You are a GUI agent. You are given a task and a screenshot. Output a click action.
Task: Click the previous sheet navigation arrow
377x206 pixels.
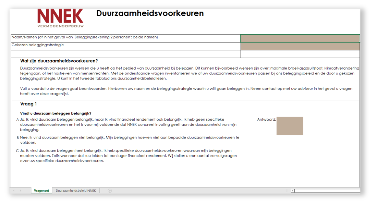pos(13,191)
